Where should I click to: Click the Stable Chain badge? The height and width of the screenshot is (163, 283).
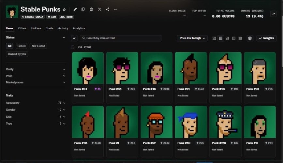(33, 17)
